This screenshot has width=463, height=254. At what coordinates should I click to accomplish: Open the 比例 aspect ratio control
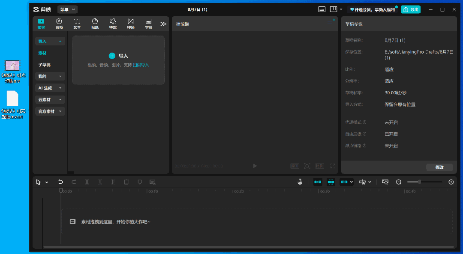point(320,166)
